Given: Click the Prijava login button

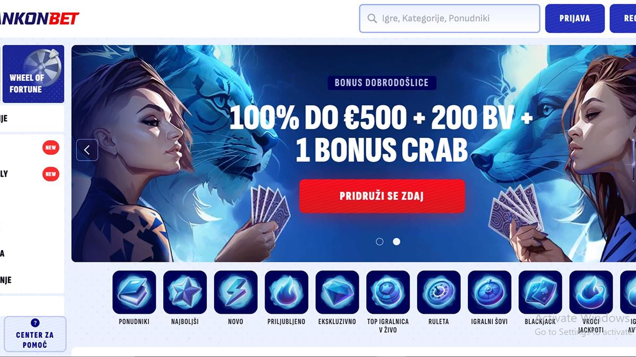Looking at the screenshot, I should click(575, 19).
